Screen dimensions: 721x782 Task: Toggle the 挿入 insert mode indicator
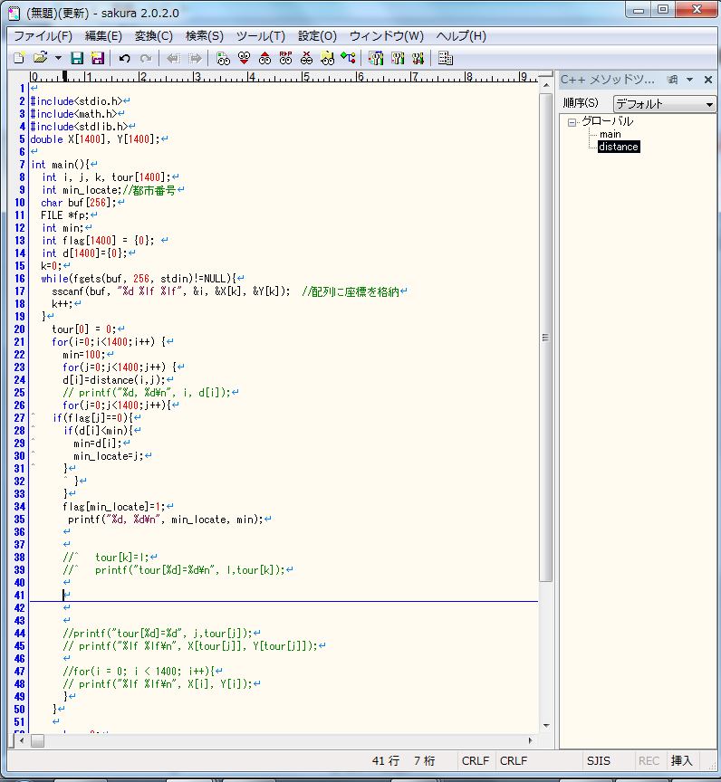[682, 761]
